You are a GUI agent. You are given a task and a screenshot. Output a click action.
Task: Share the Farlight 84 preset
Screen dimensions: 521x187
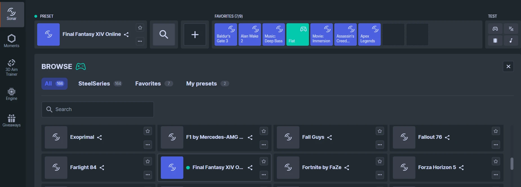coord(102,168)
